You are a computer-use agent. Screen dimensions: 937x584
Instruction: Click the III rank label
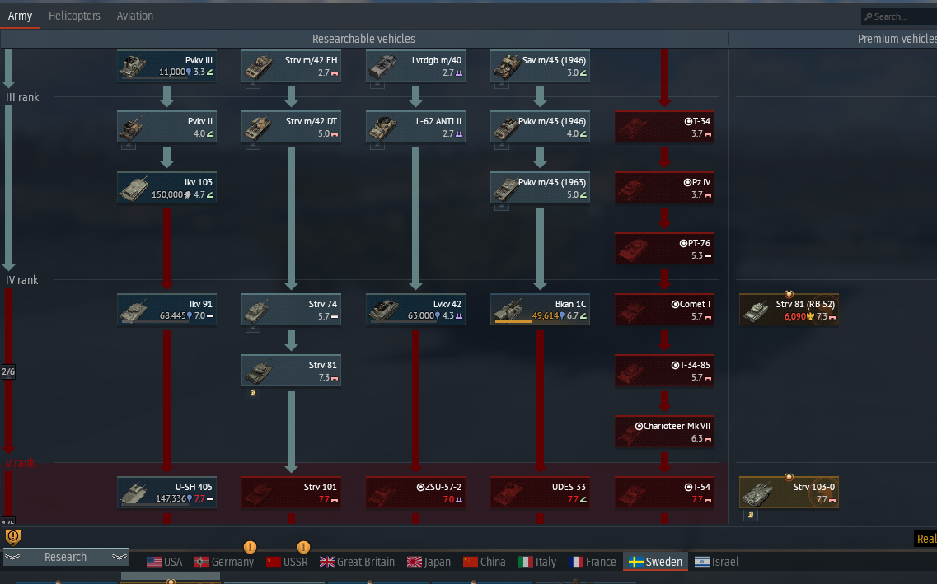(22, 97)
